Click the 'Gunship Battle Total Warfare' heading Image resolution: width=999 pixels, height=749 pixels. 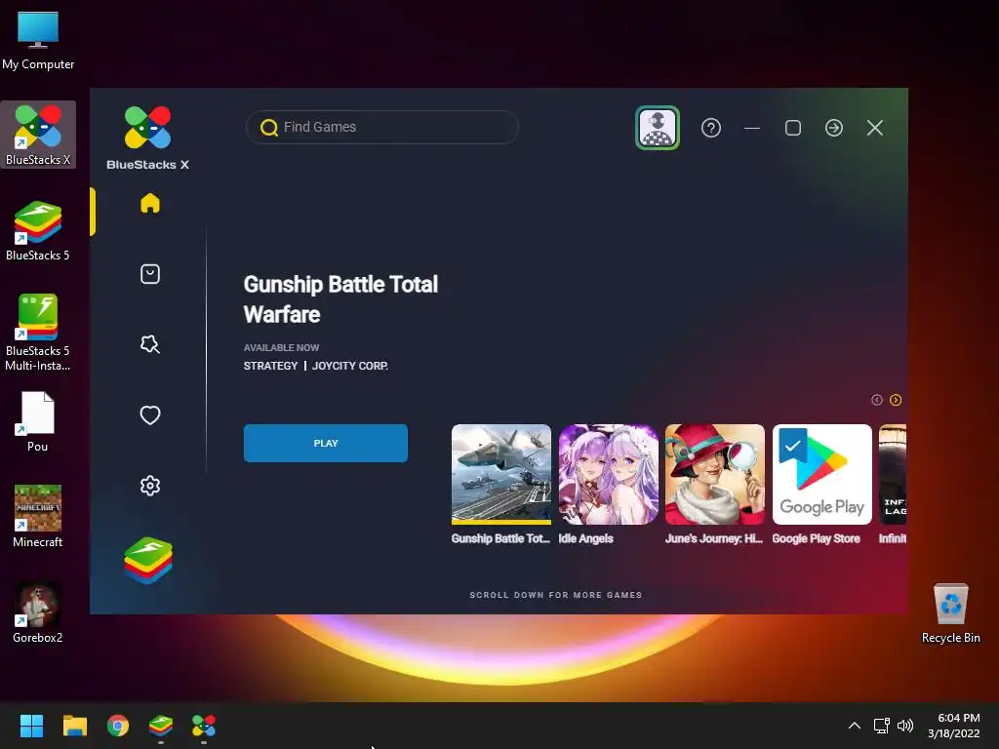coord(340,299)
